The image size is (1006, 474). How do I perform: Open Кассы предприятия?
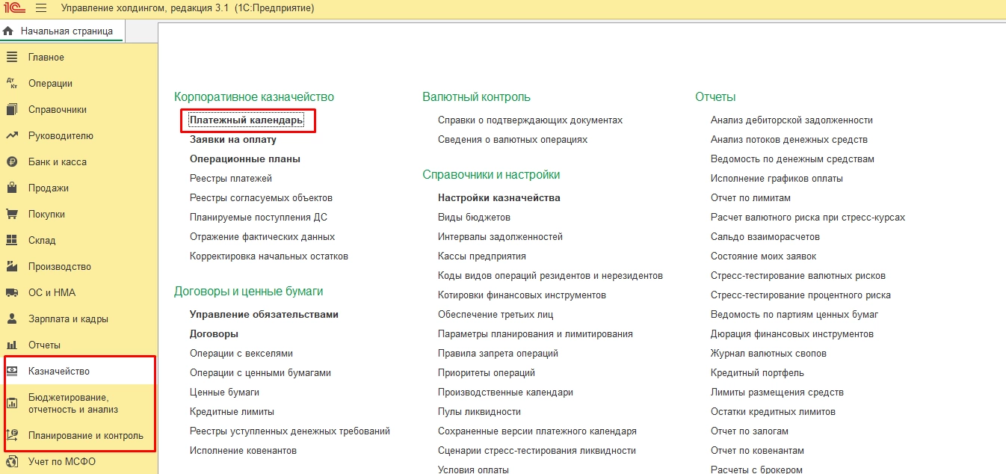pos(482,256)
